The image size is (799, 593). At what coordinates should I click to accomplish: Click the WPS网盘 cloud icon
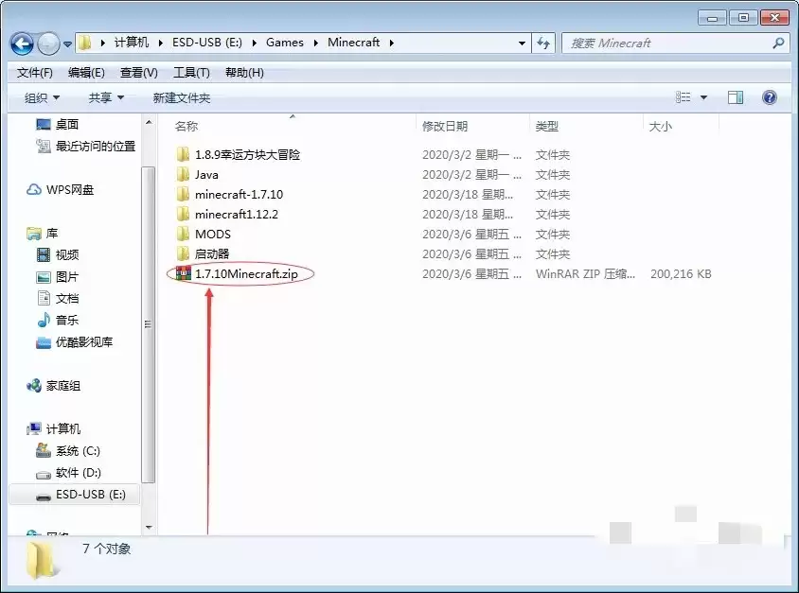[x=34, y=190]
